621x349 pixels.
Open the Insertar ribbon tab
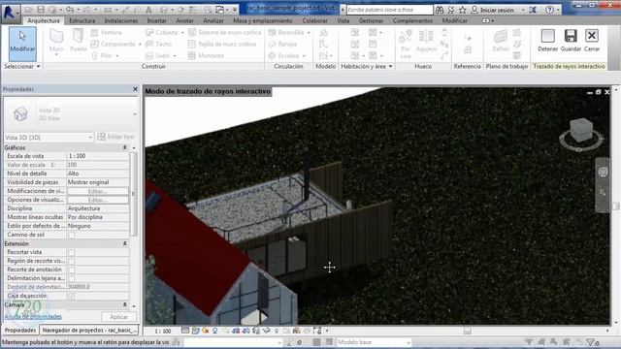point(157,20)
